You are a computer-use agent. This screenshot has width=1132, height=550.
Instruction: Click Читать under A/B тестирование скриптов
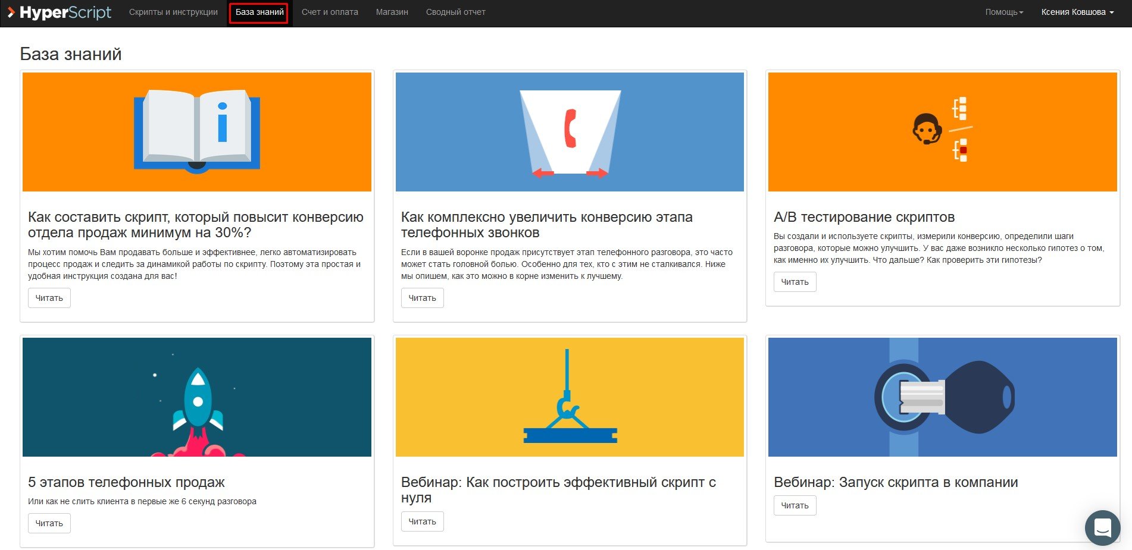pyautogui.click(x=795, y=282)
